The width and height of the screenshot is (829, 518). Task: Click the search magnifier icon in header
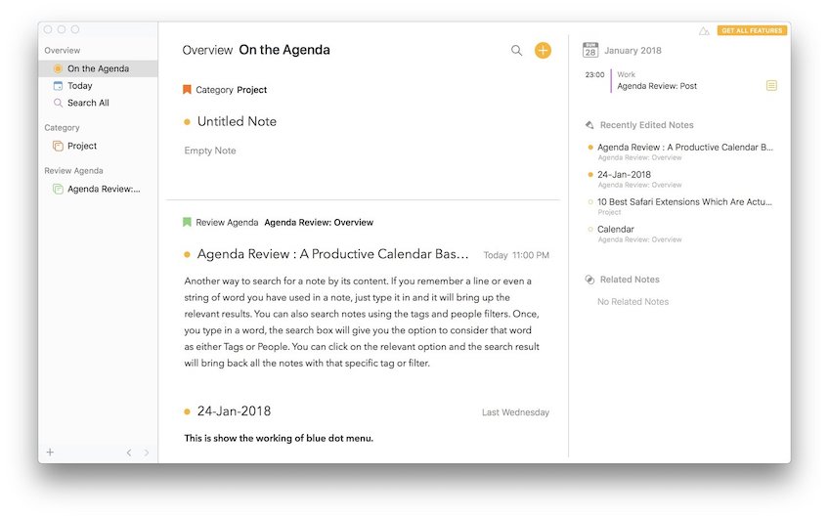pos(516,51)
